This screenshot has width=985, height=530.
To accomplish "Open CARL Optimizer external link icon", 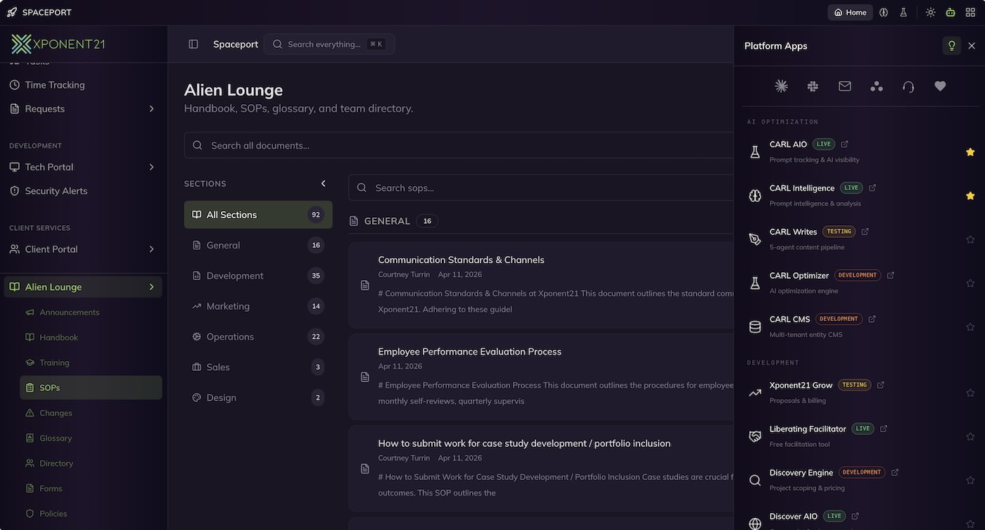I will (x=890, y=275).
